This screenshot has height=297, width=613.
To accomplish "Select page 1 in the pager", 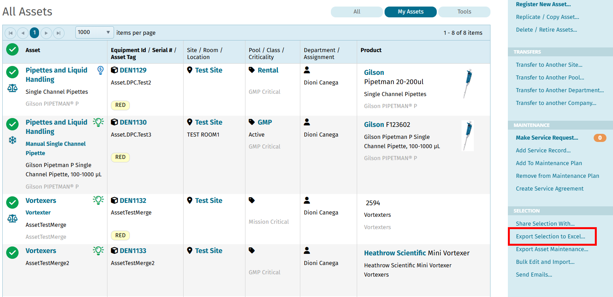I will pos(34,33).
